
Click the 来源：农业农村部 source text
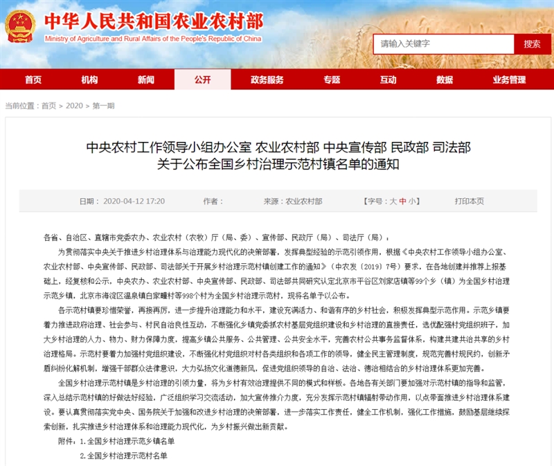[x=293, y=201]
